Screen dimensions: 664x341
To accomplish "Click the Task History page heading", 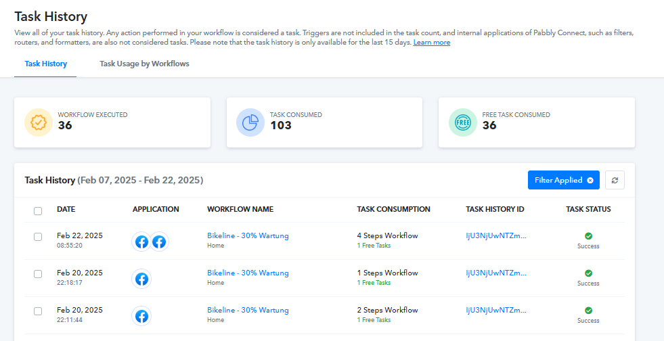I will [51, 16].
